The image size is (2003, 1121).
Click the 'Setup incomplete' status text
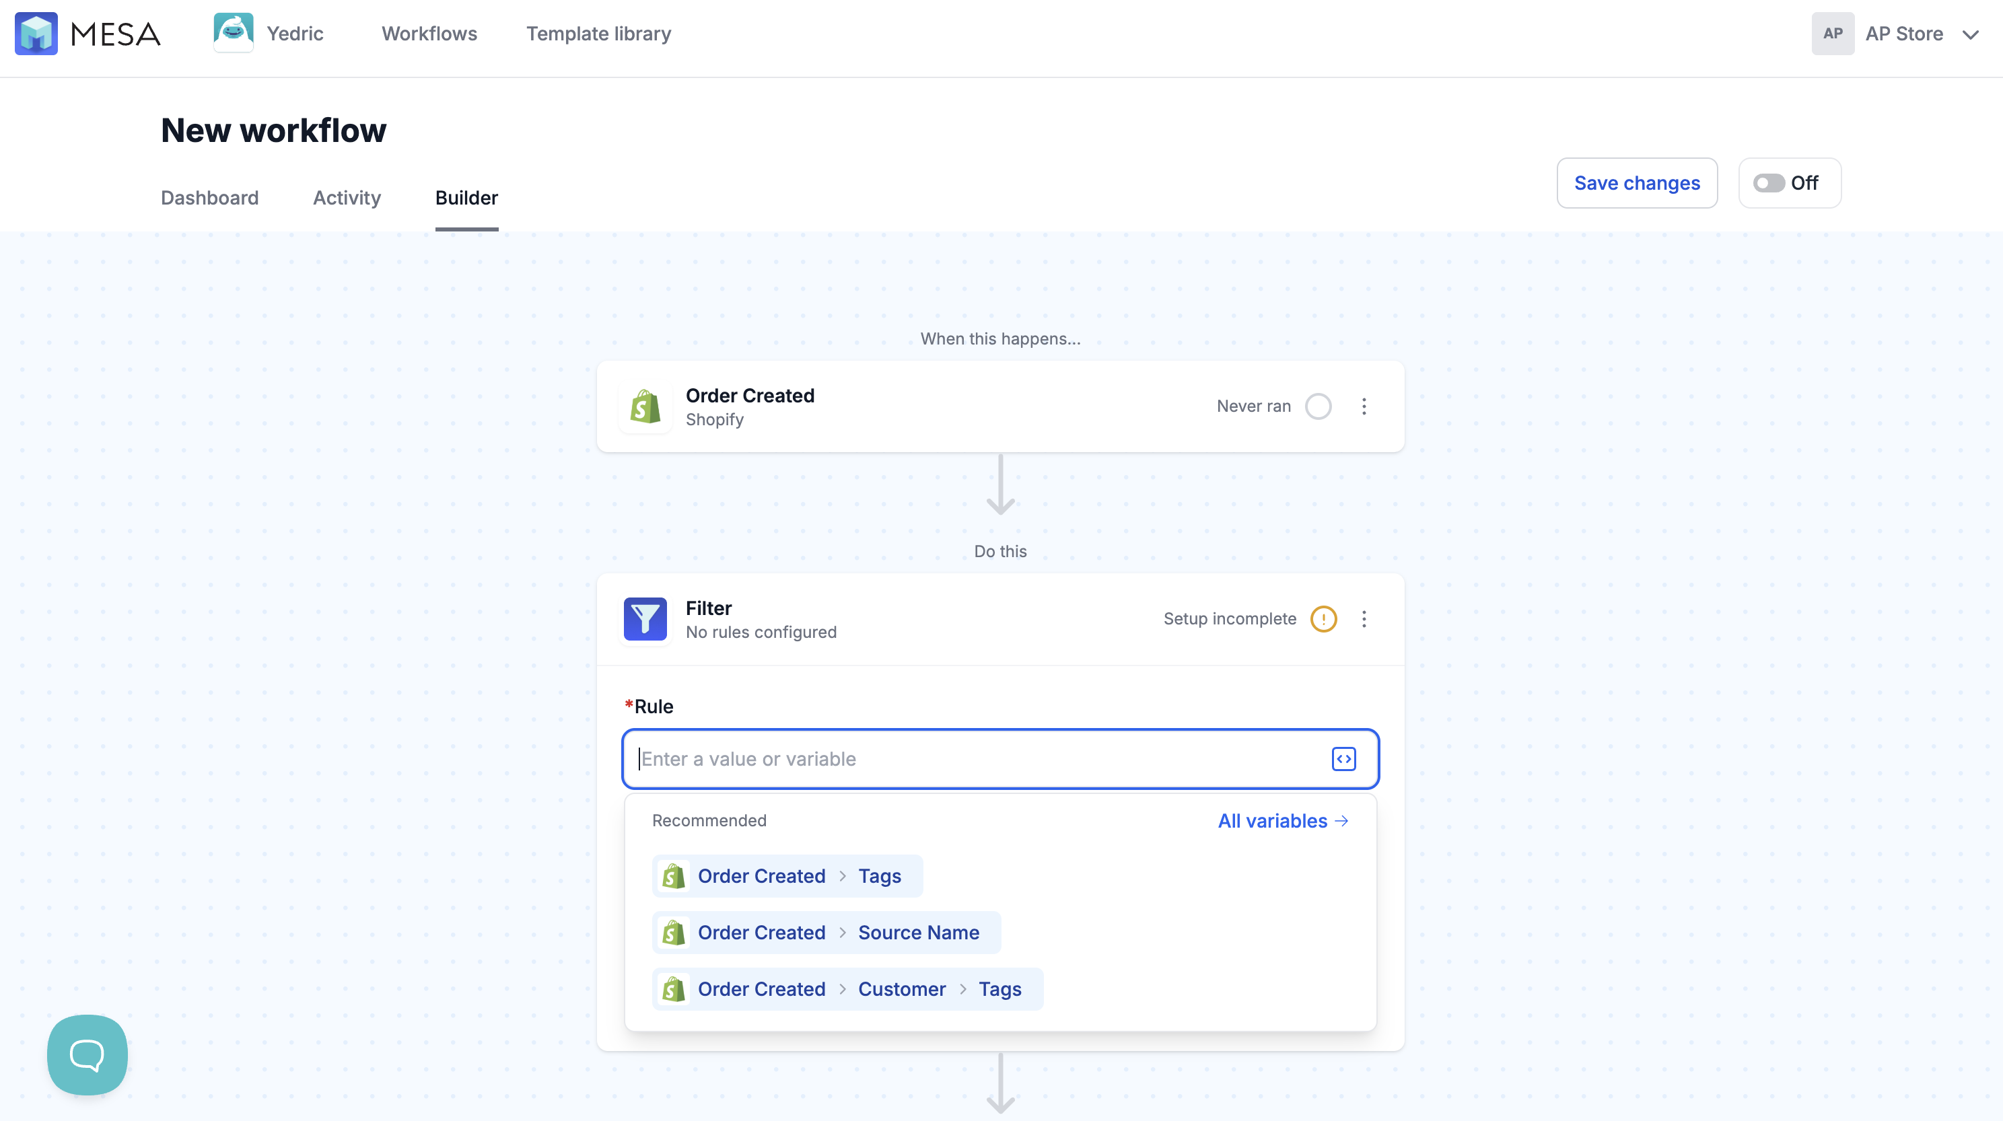pyautogui.click(x=1230, y=619)
